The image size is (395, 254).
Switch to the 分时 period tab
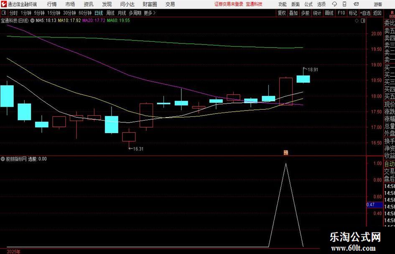(x=14, y=13)
